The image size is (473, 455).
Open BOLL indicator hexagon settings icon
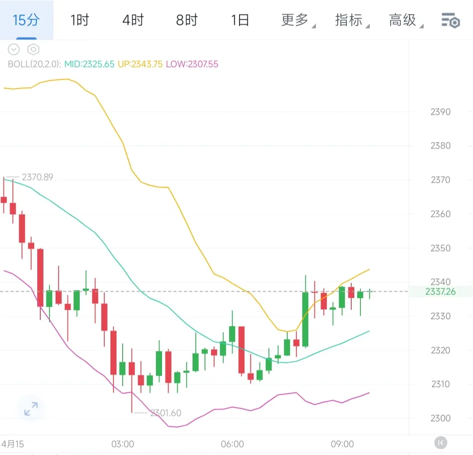[33, 49]
